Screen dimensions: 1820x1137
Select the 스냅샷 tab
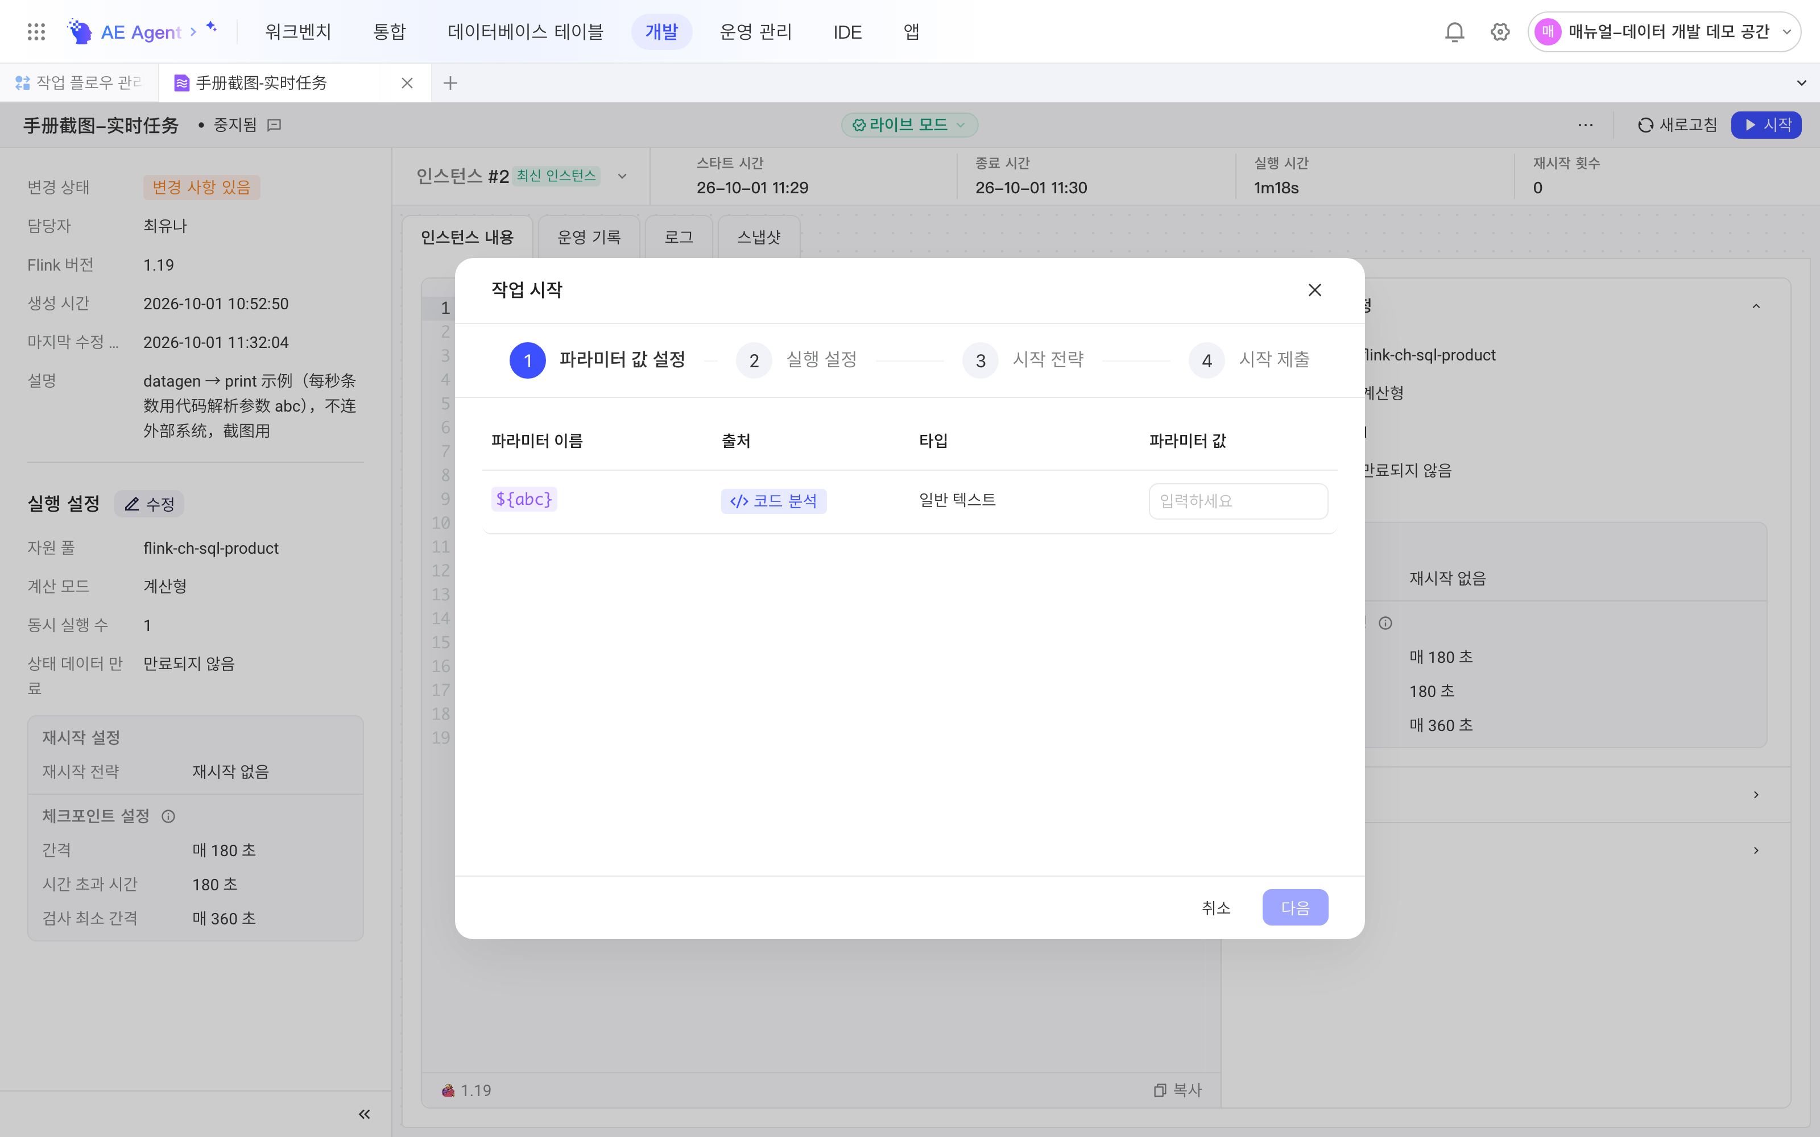coord(759,237)
